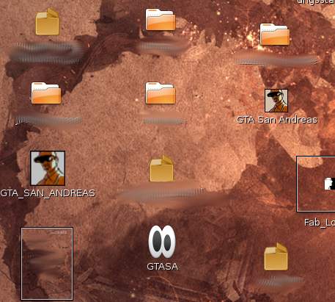Image resolution: width=335 pixels, height=302 pixels.
Task: Select the GTA_SAN_ANDREAS large portrait icon
Action: (x=48, y=168)
